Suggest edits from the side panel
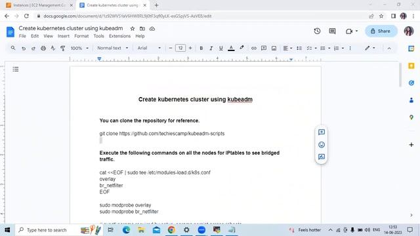420x236 pixels. [322, 157]
